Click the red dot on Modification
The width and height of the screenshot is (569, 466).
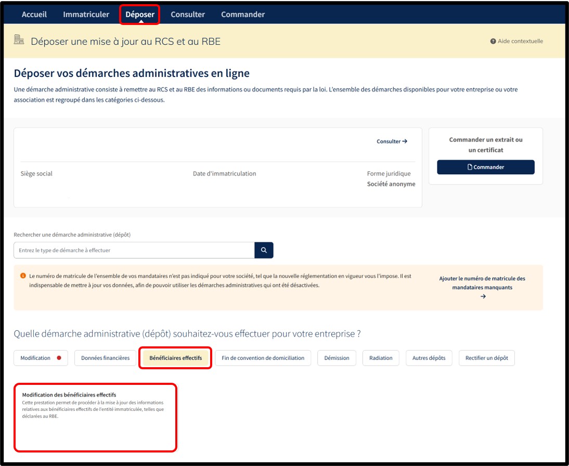click(59, 358)
